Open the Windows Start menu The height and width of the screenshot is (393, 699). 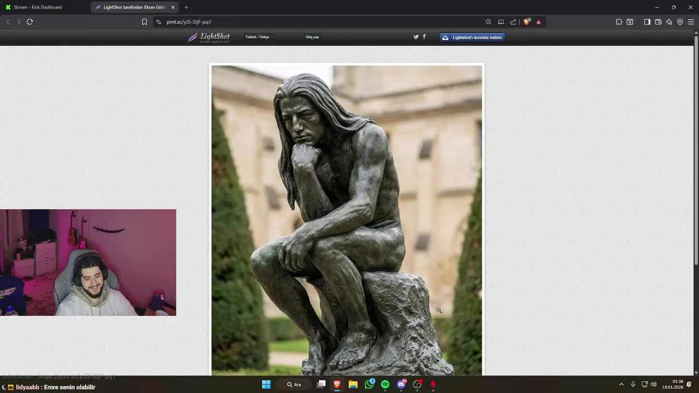point(266,384)
